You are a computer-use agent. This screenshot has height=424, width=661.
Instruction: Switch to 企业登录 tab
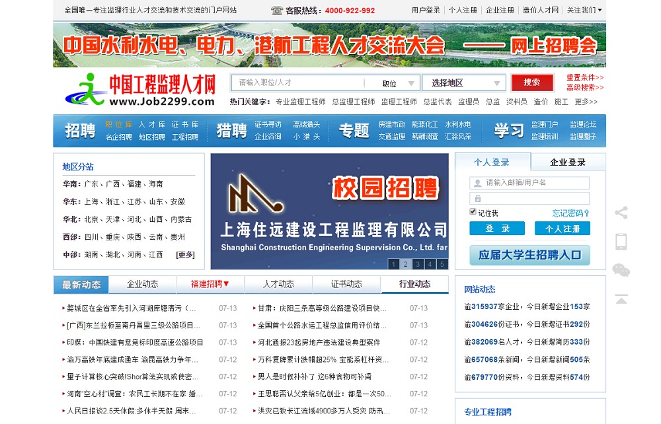coord(568,162)
